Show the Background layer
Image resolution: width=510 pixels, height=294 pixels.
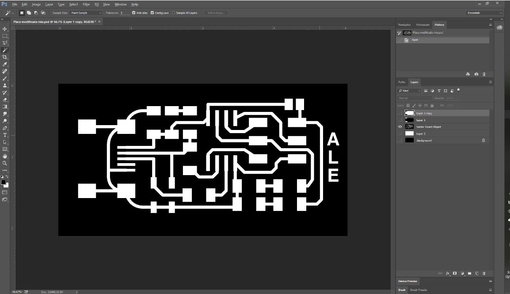(x=400, y=141)
